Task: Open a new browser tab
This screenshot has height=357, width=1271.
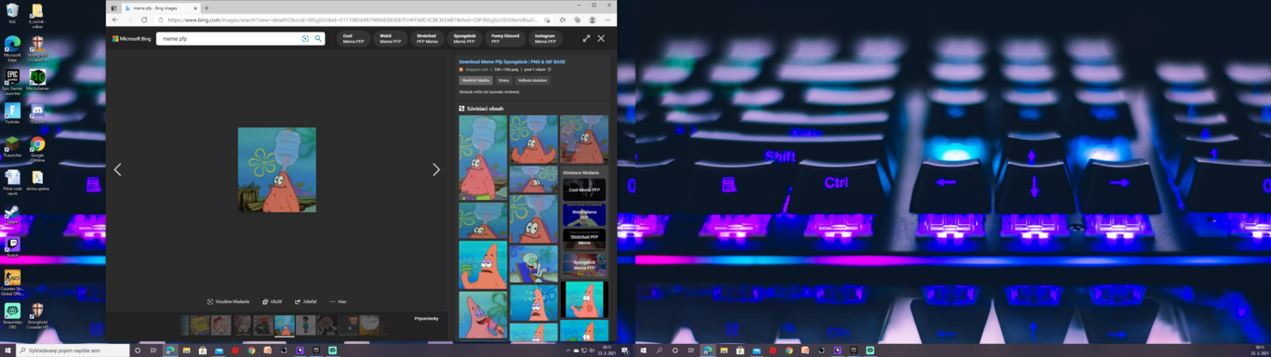Action: [206, 7]
